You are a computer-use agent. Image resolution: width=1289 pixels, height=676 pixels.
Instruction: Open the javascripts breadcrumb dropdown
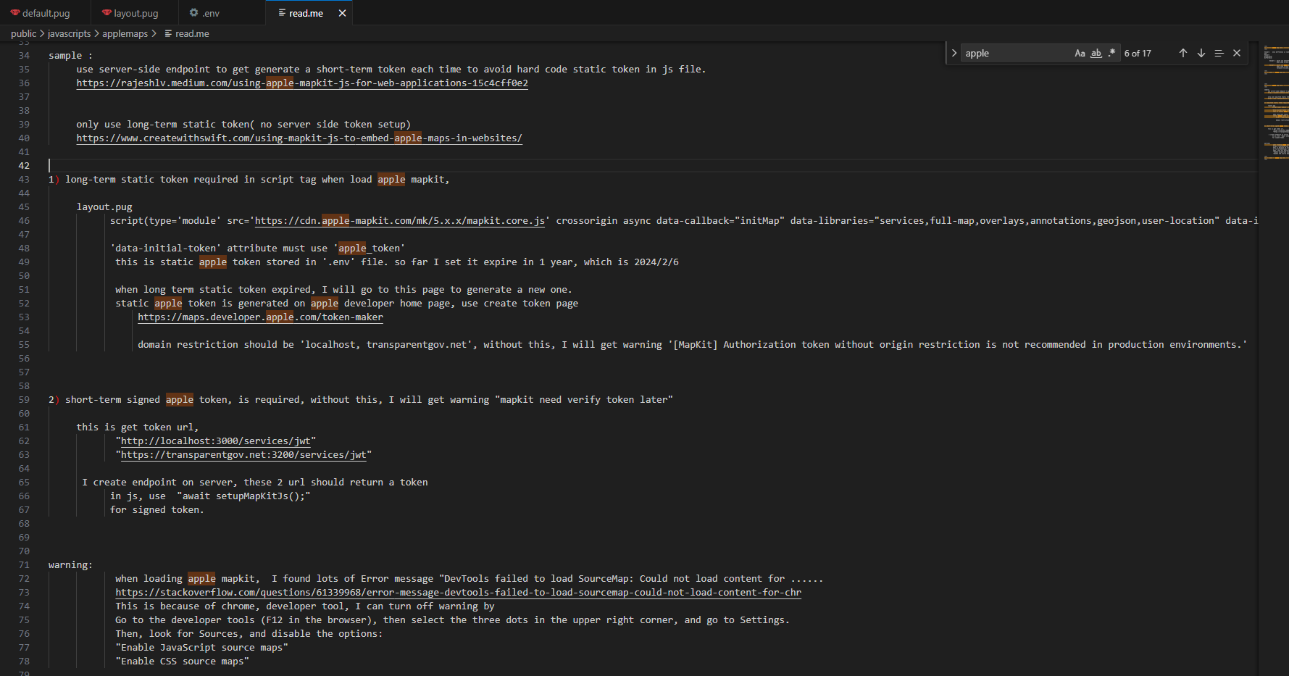coord(69,34)
